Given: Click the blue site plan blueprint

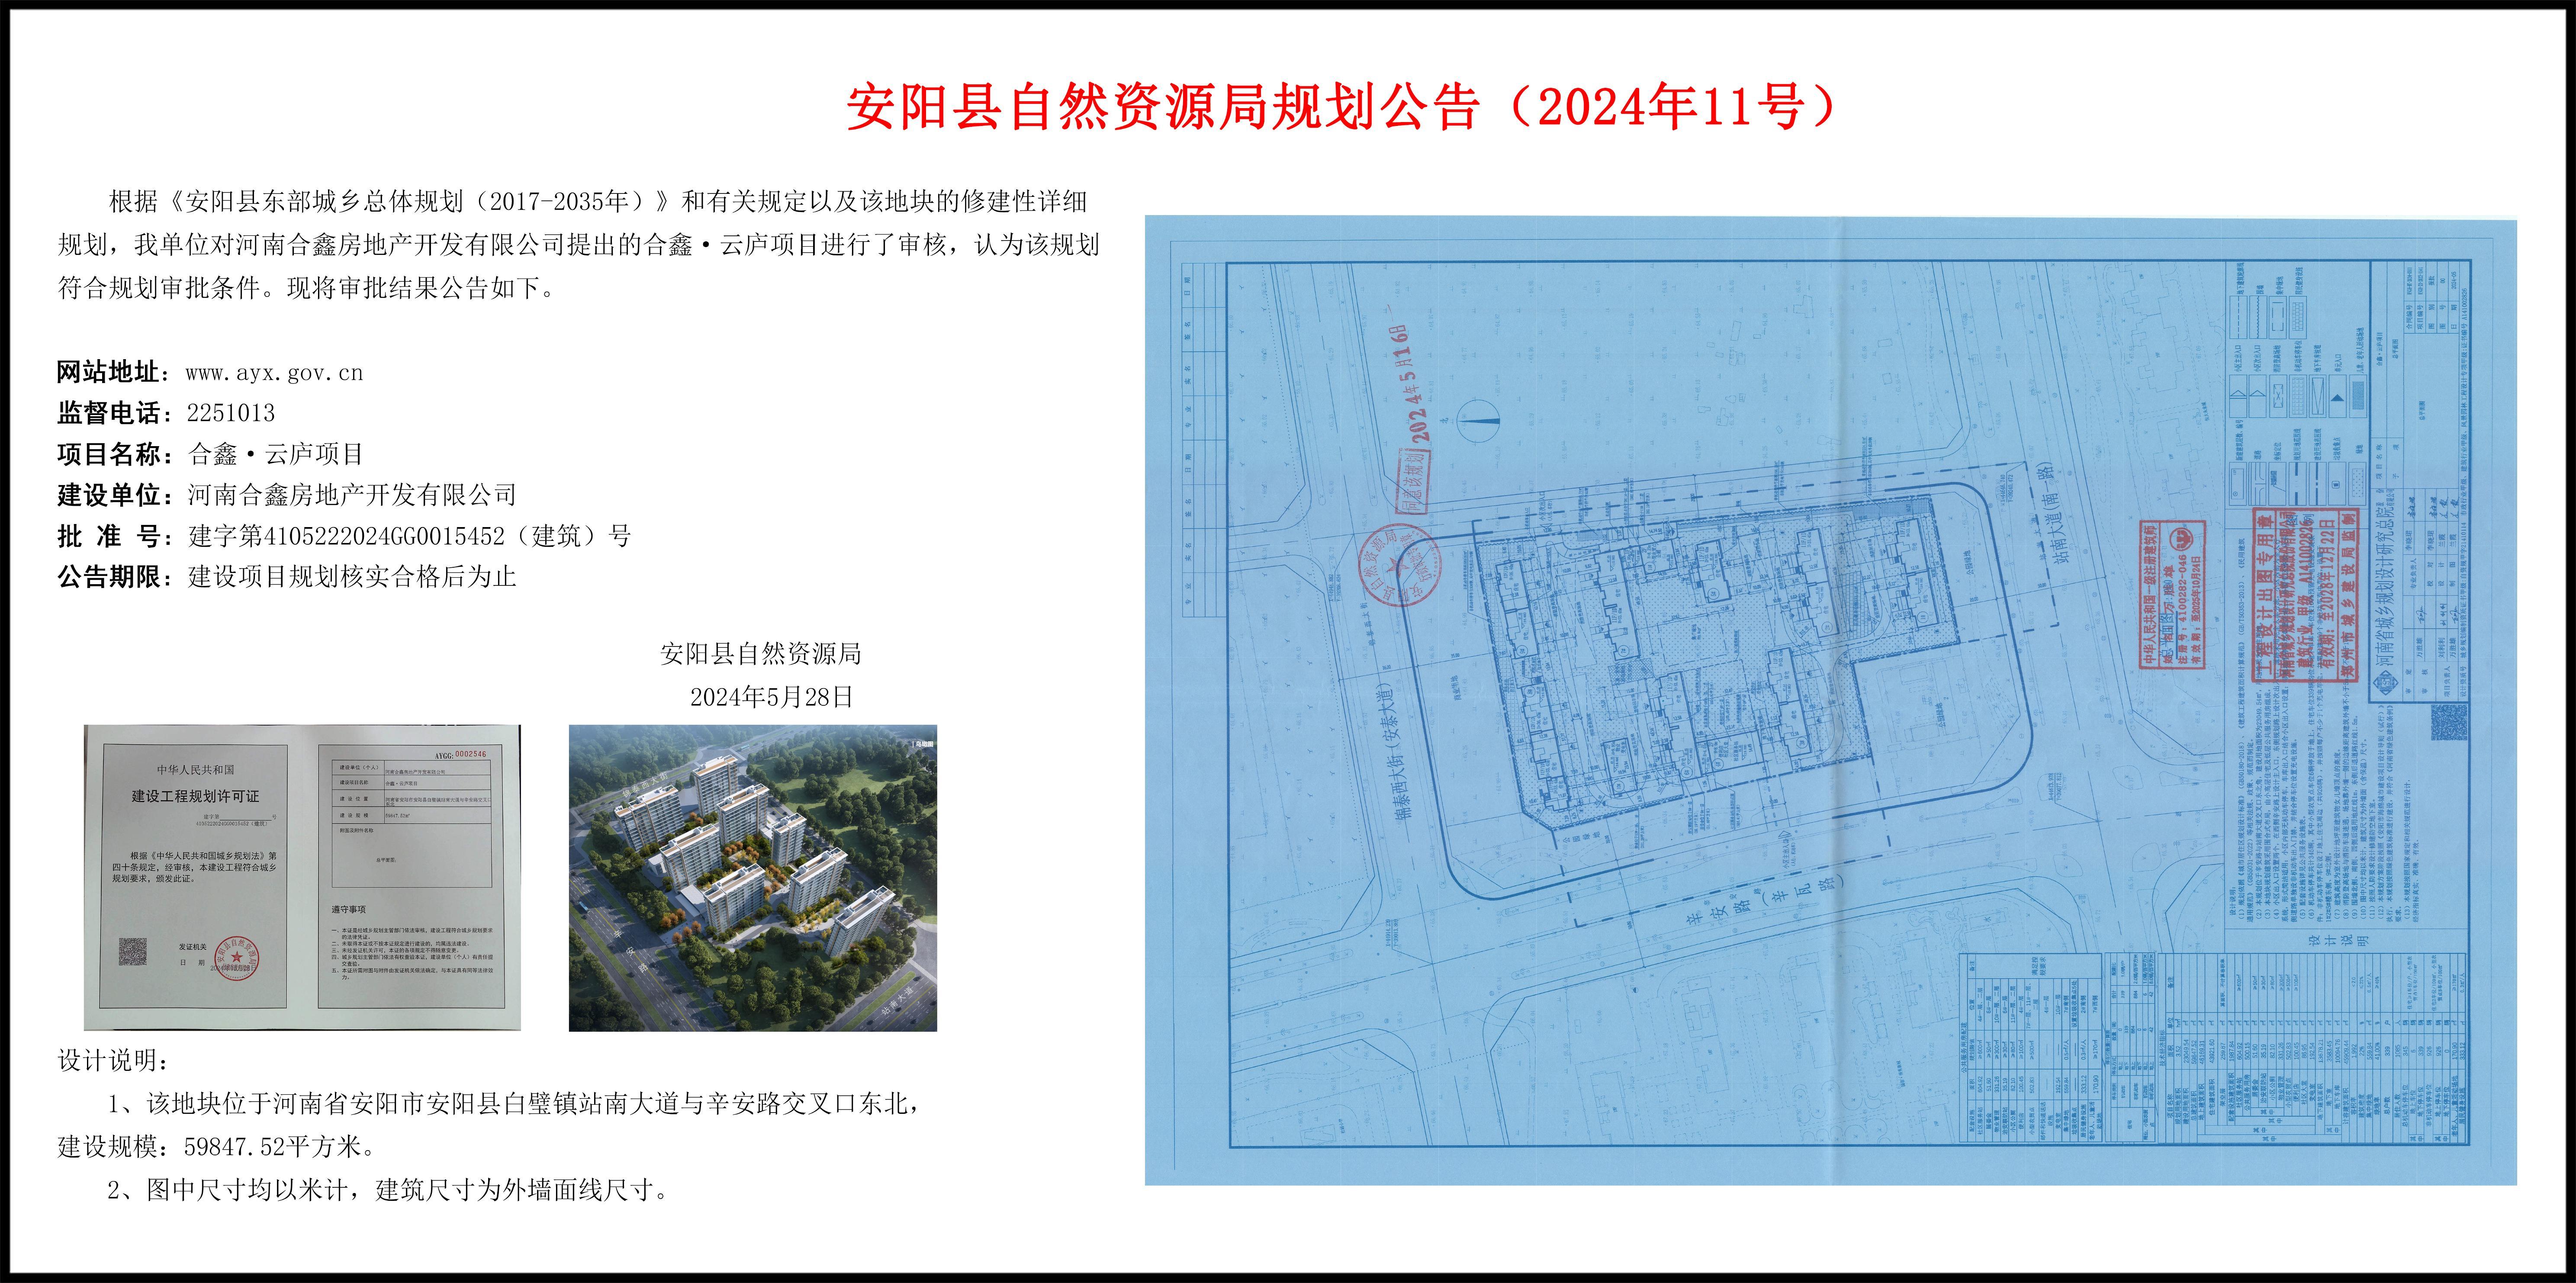Looking at the screenshot, I should pyautogui.click(x=1830, y=700).
